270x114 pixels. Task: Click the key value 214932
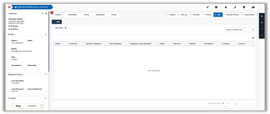[14, 60]
